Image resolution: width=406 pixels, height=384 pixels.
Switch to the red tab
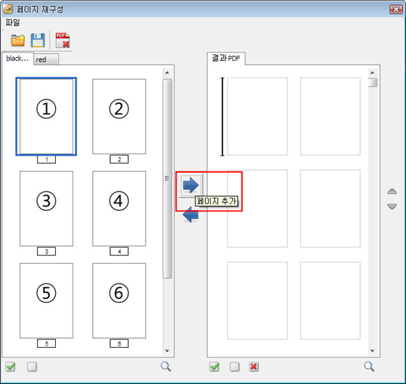(46, 59)
